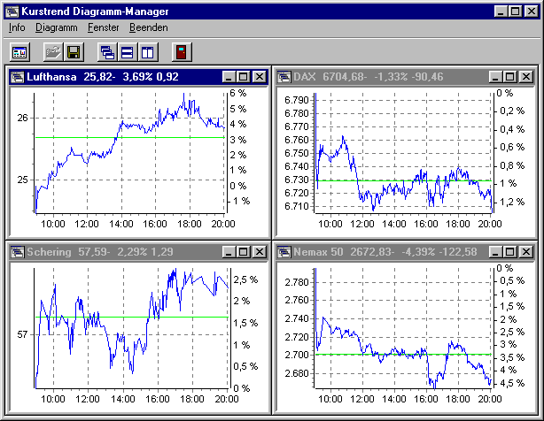This screenshot has height=421, width=544.
Task: Maximize the DAX chart window
Action: (510, 77)
